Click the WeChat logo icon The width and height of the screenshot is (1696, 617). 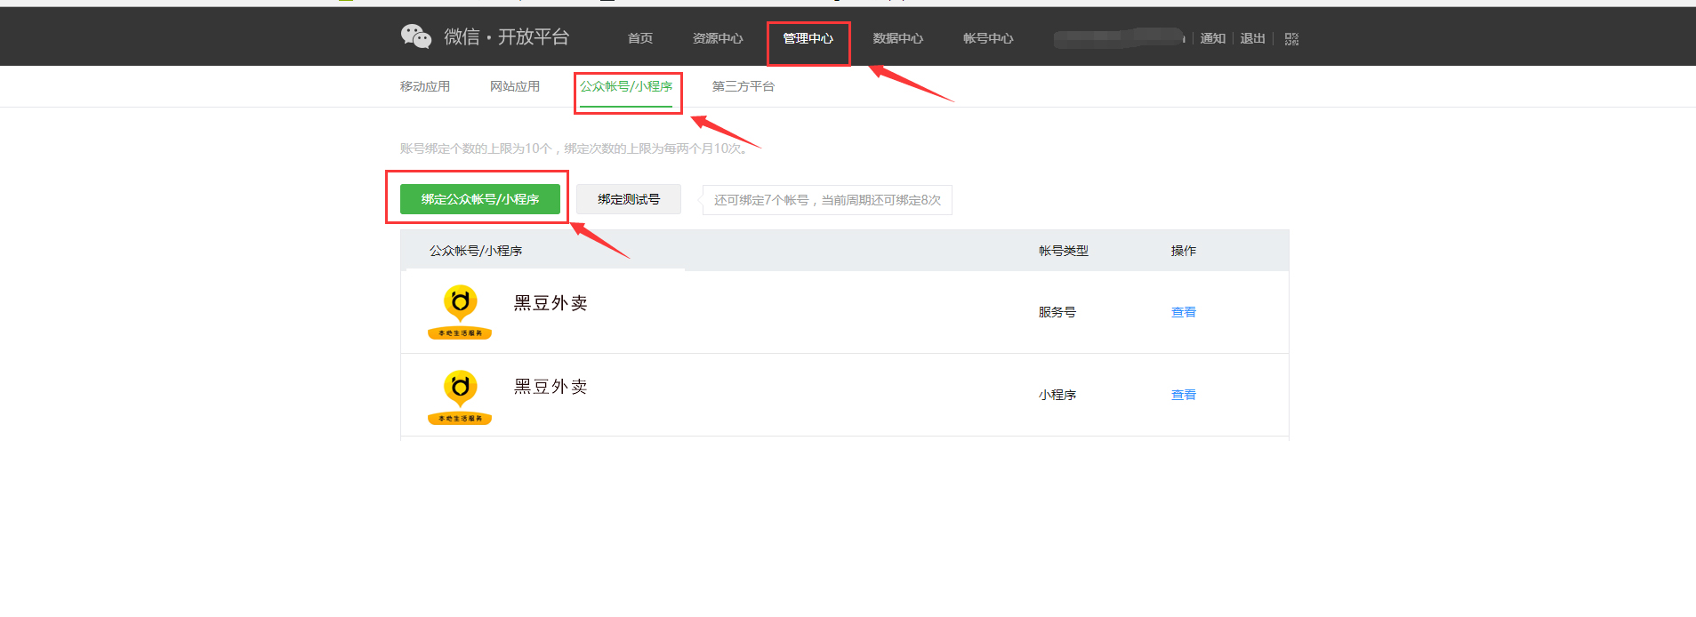pyautogui.click(x=415, y=36)
